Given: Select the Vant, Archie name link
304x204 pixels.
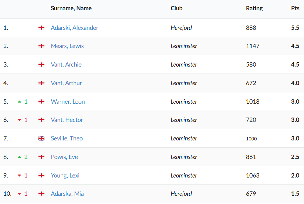Looking at the screenshot, I should [x=66, y=65].
